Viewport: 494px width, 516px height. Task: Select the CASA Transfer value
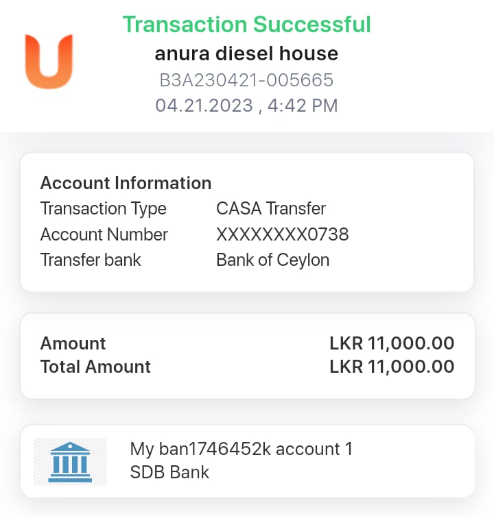[x=271, y=208]
